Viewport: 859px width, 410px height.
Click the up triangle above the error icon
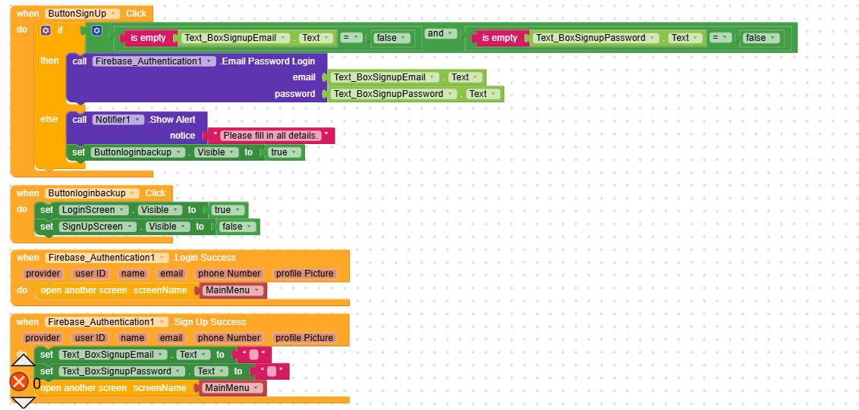tap(23, 359)
